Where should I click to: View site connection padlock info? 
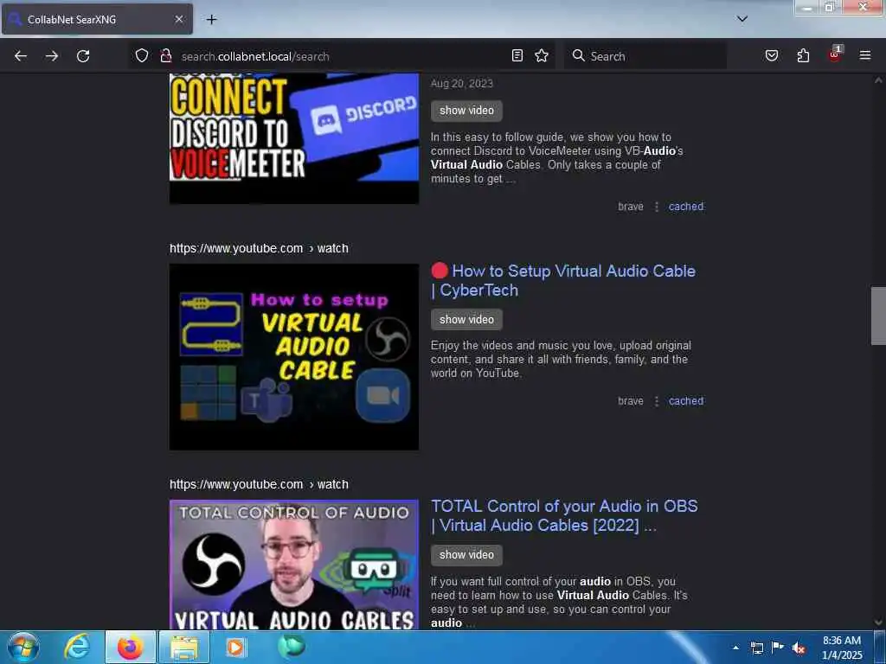point(165,56)
